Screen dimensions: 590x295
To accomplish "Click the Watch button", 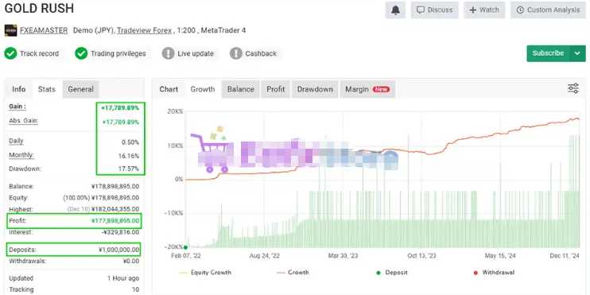I will coord(484,10).
